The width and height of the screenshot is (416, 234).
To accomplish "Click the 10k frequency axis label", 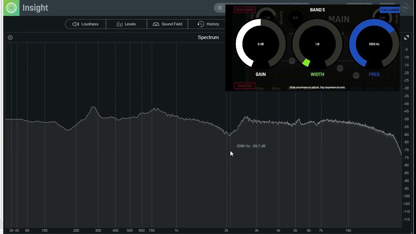I will coord(348,230).
